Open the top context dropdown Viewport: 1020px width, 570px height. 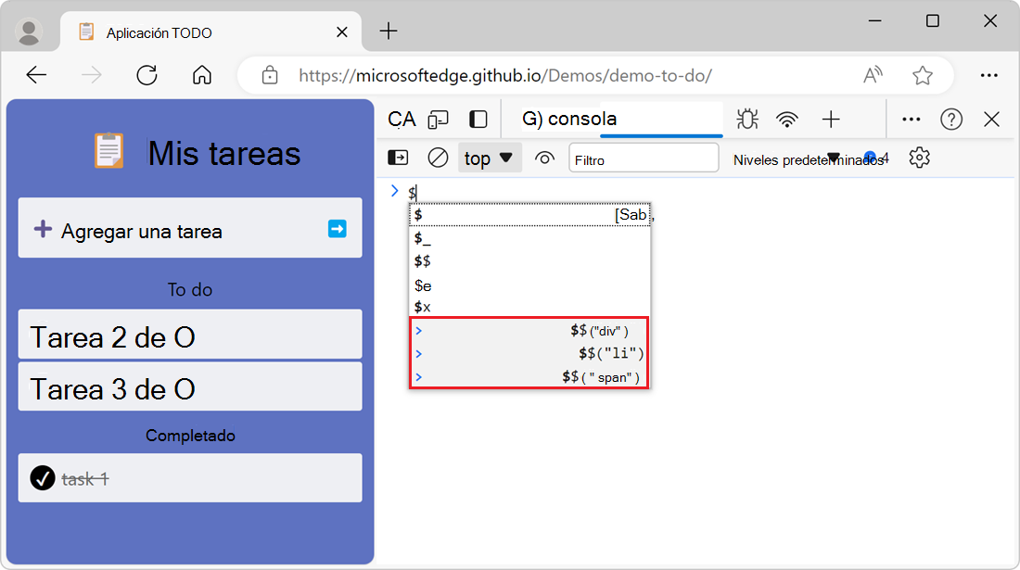pyautogui.click(x=490, y=158)
